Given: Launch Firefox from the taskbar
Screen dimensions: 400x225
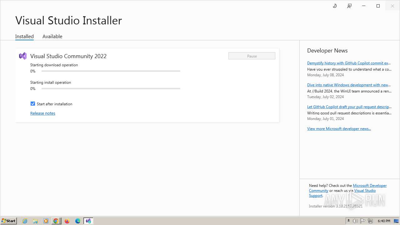Looking at the screenshot, I should [x=67, y=221].
